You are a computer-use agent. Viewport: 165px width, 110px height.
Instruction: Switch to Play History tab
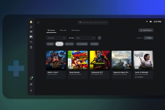click(x=76, y=30)
